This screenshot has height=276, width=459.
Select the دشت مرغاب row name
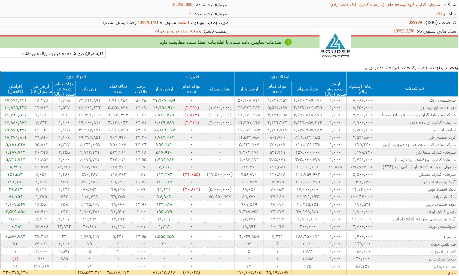point(445,267)
